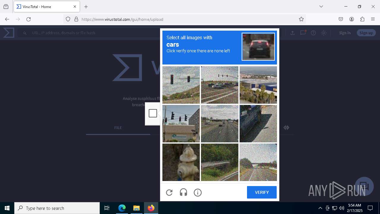Click the Sign up button

(x=366, y=33)
